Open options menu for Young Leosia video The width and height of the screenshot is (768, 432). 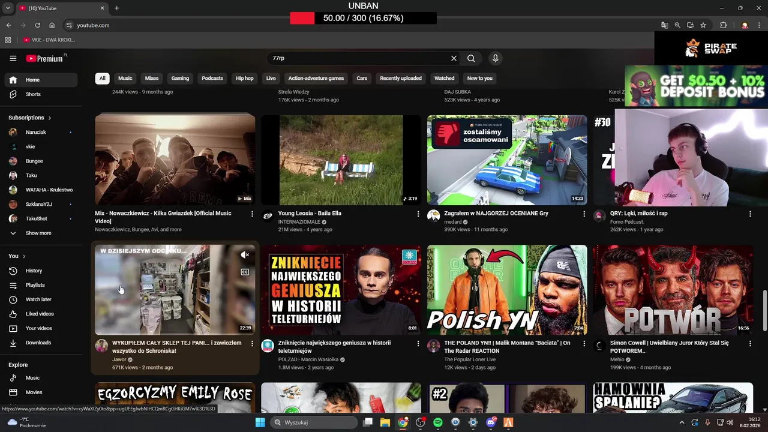418,214
